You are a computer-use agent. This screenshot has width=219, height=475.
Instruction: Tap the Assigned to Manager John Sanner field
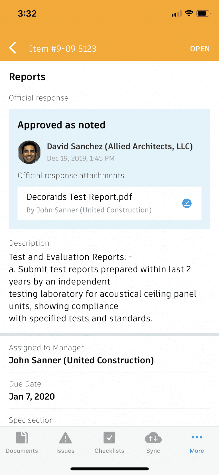click(81, 360)
